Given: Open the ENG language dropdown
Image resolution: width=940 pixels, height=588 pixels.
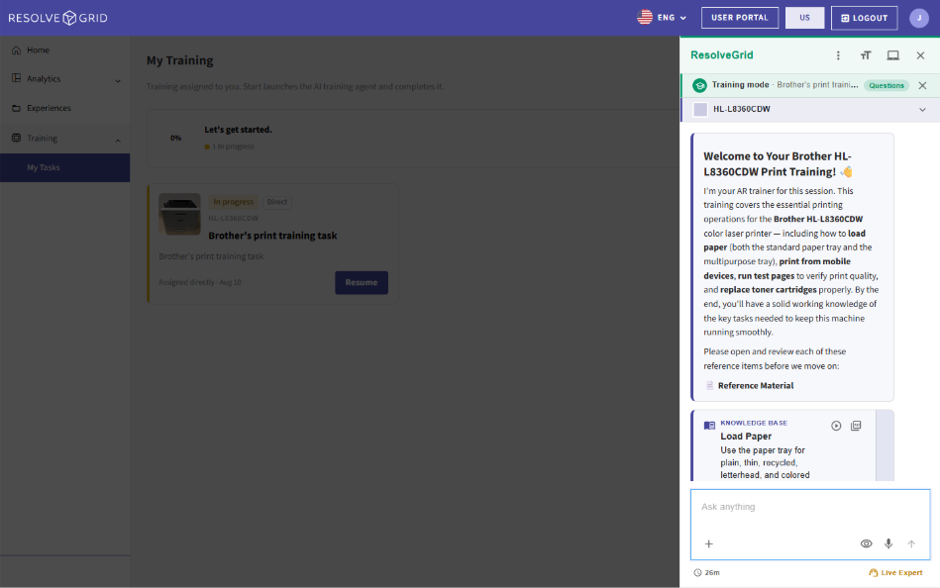Looking at the screenshot, I should pyautogui.click(x=672, y=18).
